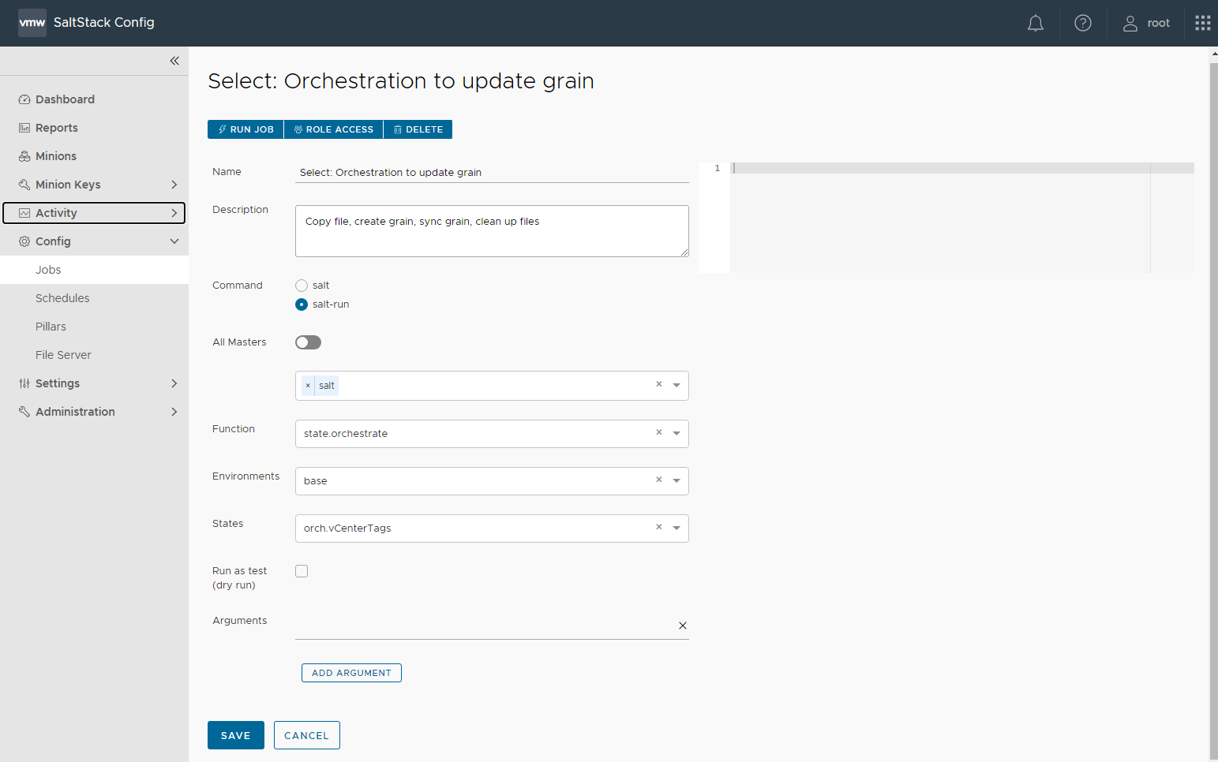Click the Add Argument button
This screenshot has height=762, width=1218.
click(351, 673)
